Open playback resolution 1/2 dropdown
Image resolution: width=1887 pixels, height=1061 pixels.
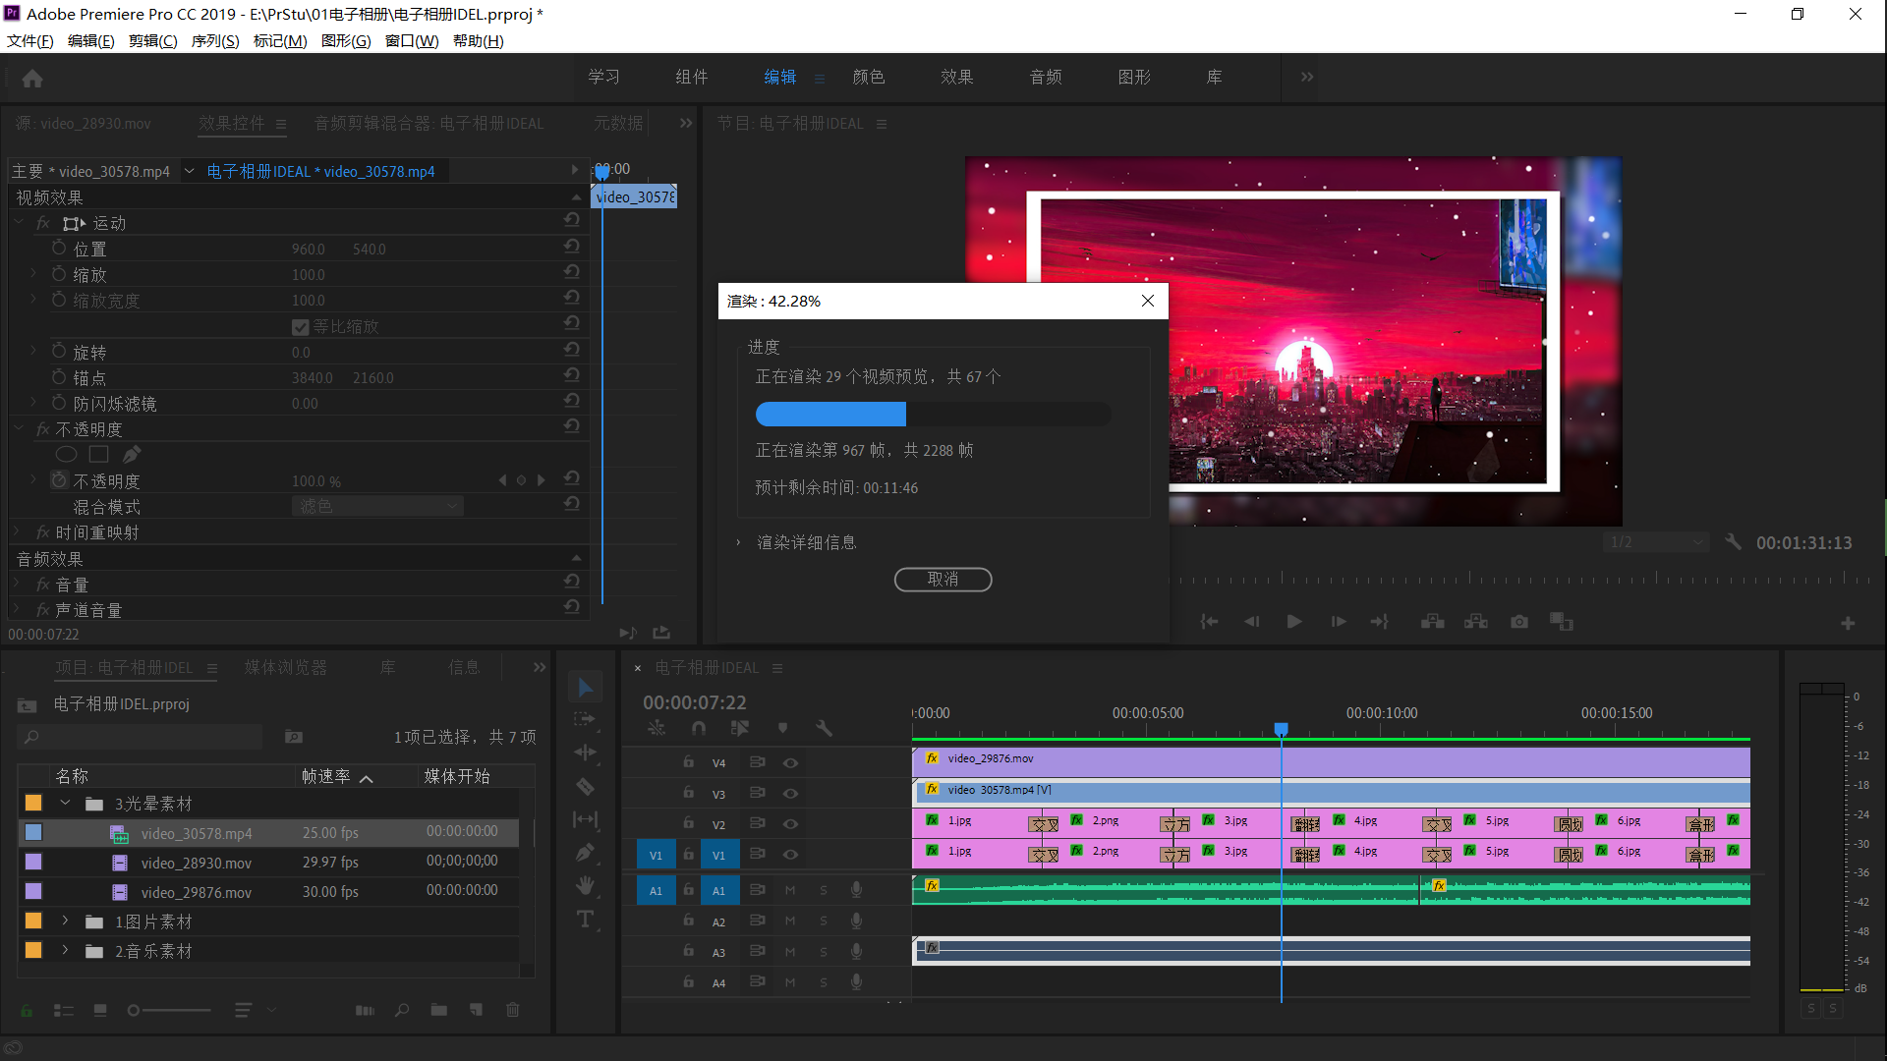coord(1657,542)
